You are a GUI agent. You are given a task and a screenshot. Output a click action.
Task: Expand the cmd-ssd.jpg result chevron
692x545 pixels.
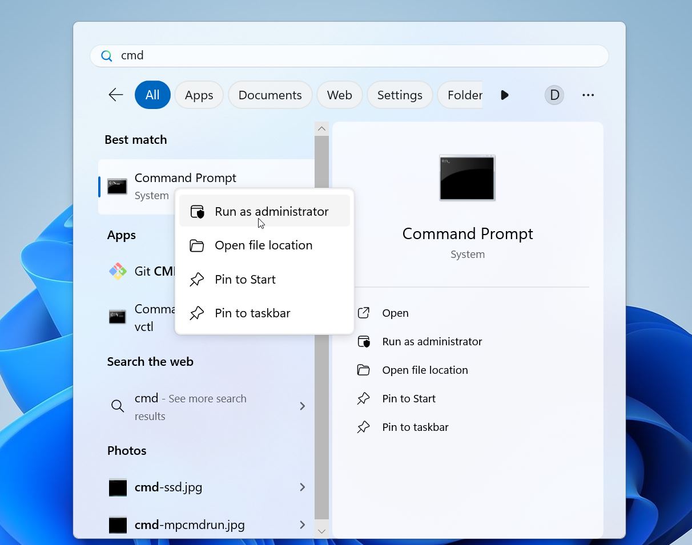click(303, 487)
